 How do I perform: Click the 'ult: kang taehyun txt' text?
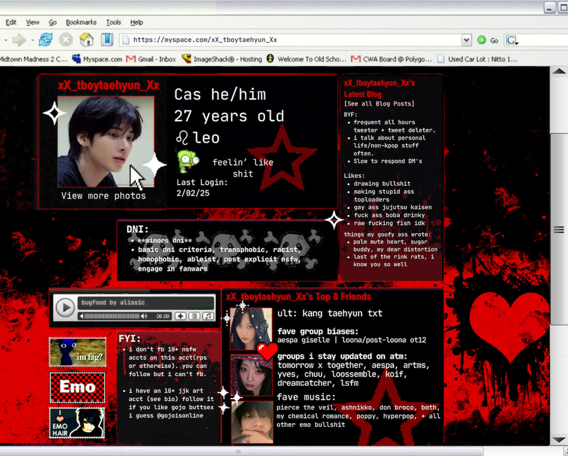(330, 313)
